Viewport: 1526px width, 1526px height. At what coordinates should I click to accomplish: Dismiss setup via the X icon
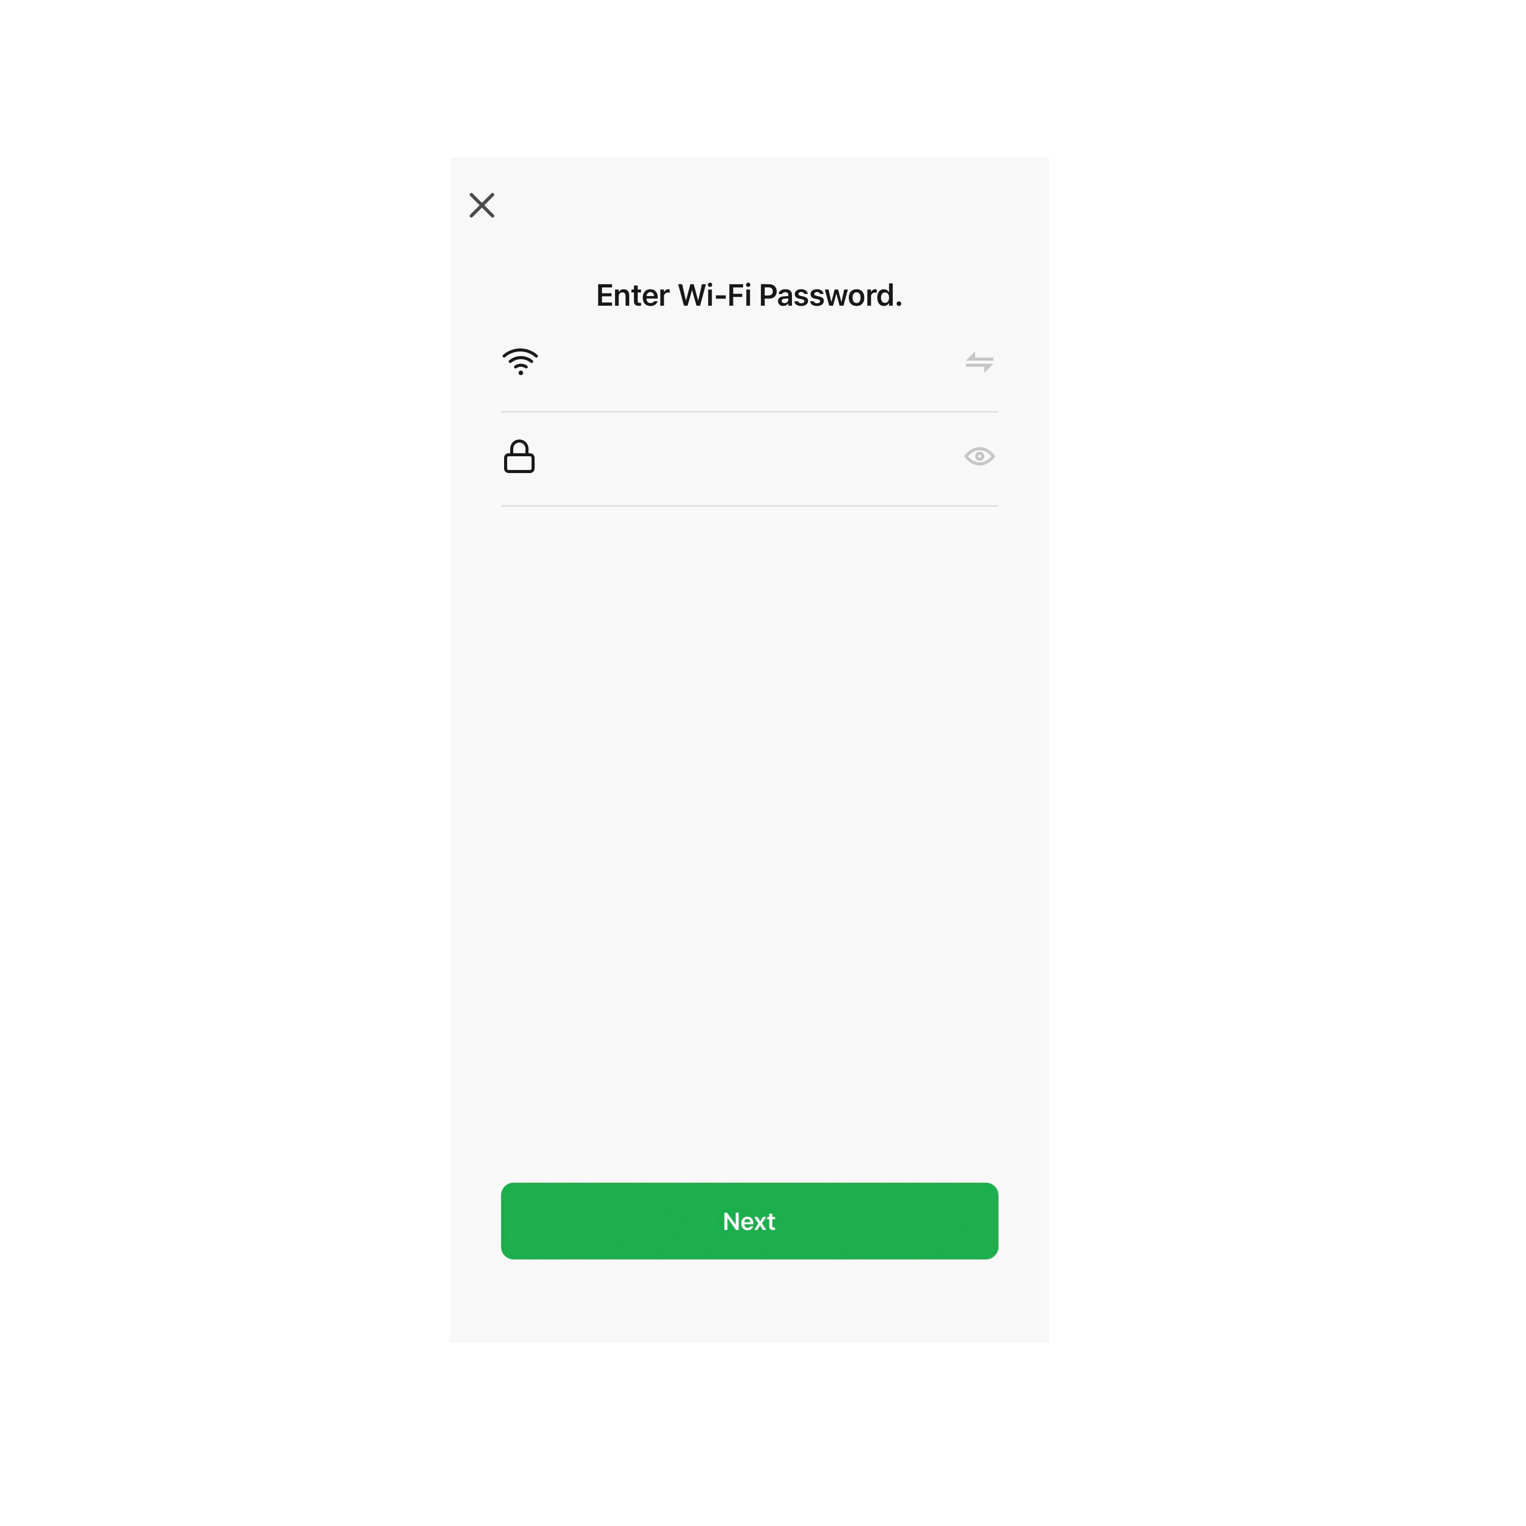point(482,206)
